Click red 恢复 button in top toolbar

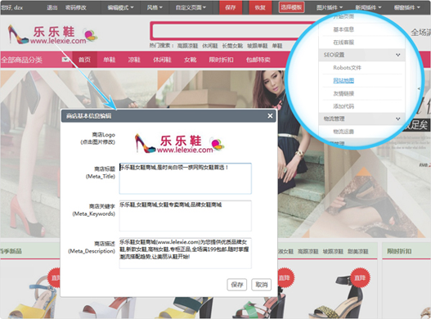[x=260, y=7]
